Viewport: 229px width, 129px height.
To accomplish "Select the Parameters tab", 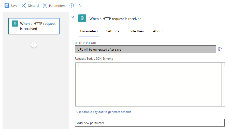I will coord(89,31).
